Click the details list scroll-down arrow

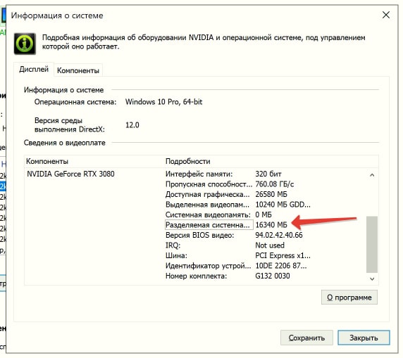click(x=372, y=279)
